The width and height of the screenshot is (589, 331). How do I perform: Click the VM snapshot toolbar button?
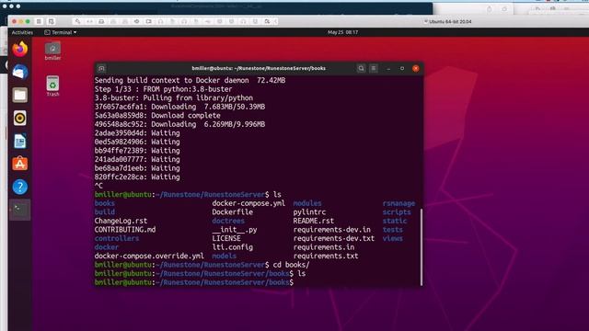click(52, 21)
